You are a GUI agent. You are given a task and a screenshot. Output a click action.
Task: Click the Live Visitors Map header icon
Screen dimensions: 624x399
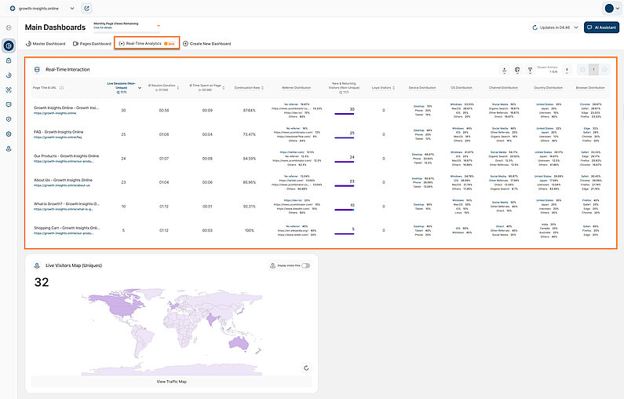pyautogui.click(x=37, y=265)
